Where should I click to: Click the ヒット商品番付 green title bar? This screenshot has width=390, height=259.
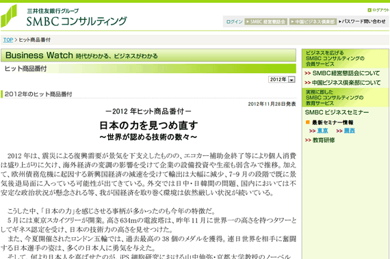[148, 68]
